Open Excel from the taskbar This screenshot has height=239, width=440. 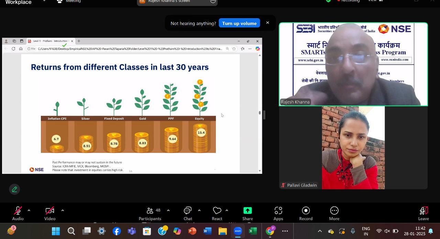coord(253,231)
